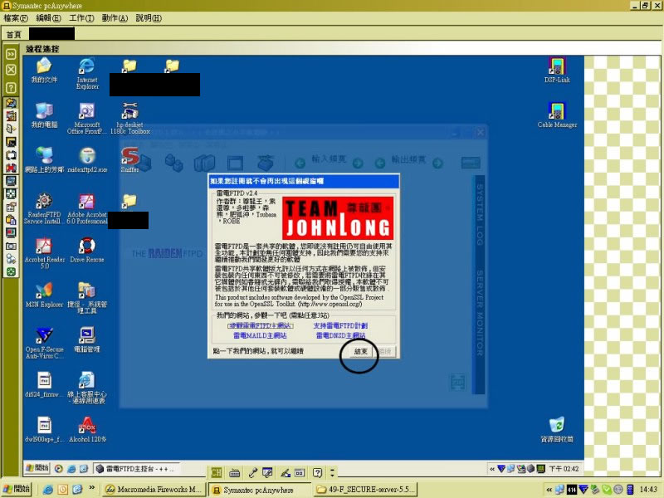Viewport: 664px width, 498px height.
Task: Click the remote clock 下午 02:42
Action: (564, 469)
